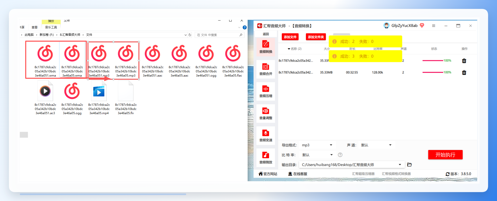Go to 新加卷 (F:) in the breadcrumb
Image resolution: width=497 pixels, height=201 pixels.
pyautogui.click(x=46, y=35)
